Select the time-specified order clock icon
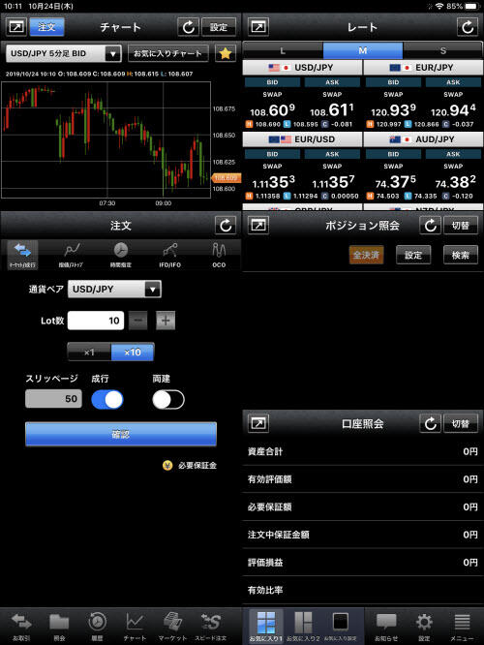The height and width of the screenshot is (645, 484). point(121,255)
